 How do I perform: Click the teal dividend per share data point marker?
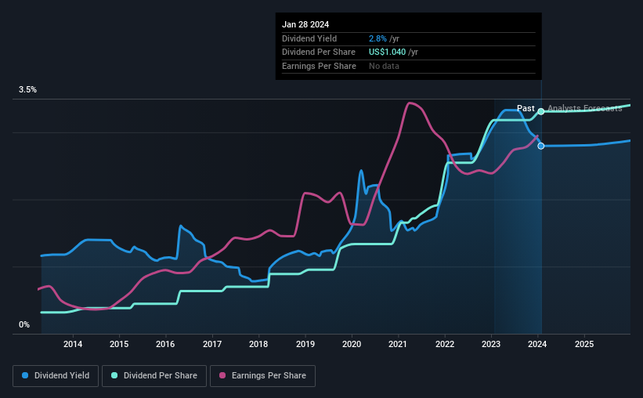tap(541, 111)
